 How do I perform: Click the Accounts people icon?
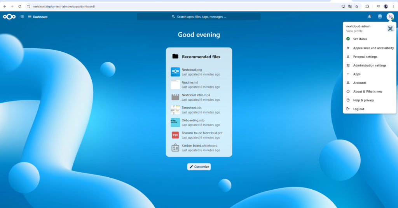[348, 82]
